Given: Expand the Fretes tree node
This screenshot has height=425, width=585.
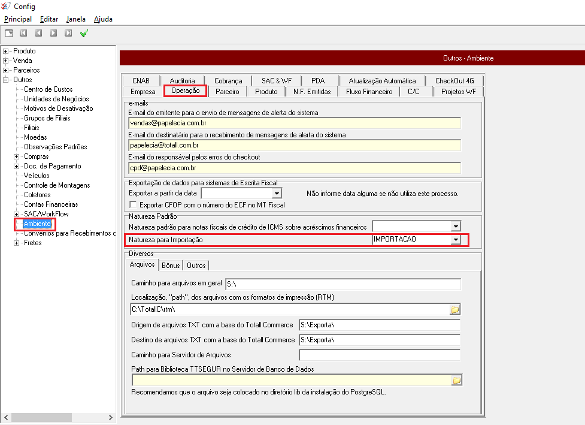Looking at the screenshot, I should click(16, 243).
